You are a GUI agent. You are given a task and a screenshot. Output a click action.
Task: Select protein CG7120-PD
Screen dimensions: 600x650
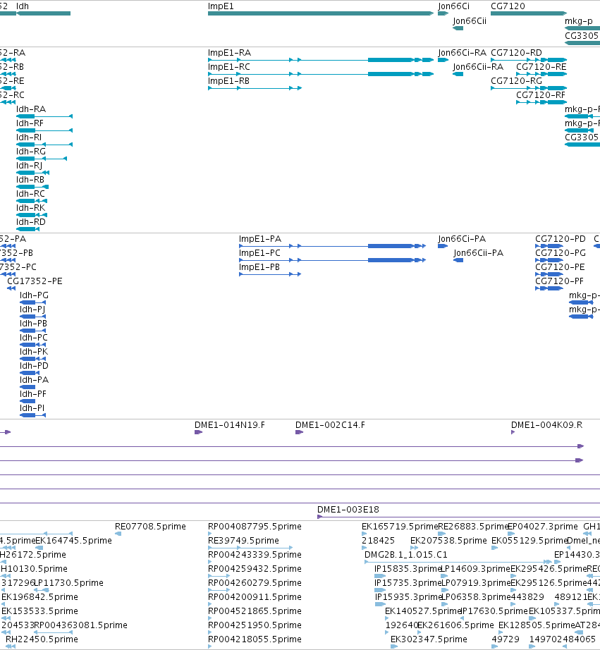click(x=549, y=246)
